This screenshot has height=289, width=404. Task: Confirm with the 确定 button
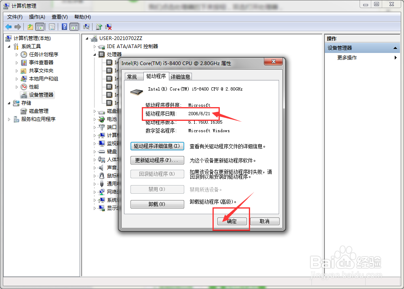pos(232,221)
